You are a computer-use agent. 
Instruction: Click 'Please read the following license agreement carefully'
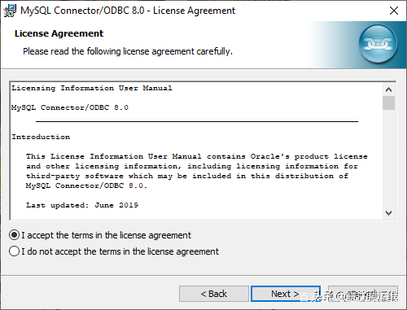click(x=128, y=51)
